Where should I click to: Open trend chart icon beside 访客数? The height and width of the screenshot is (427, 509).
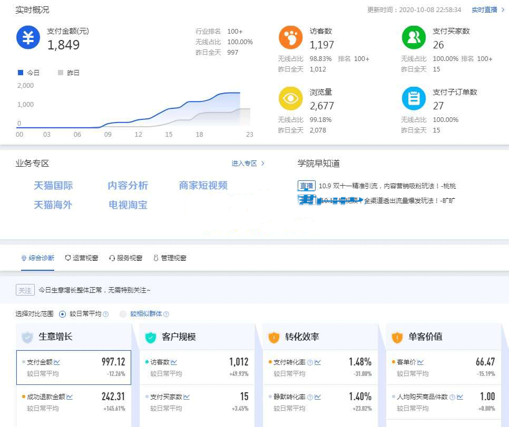174,362
